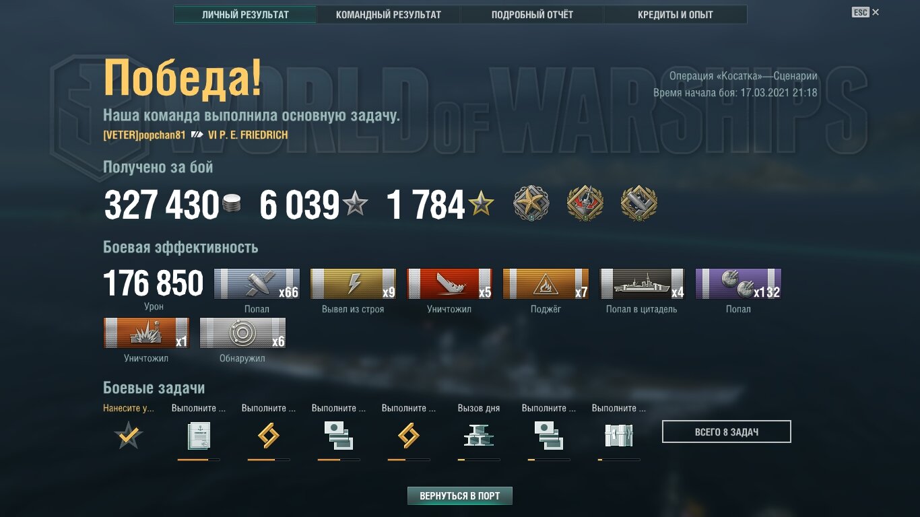Open the Вызов дня mission icon
The image size is (920, 517).
point(479,436)
